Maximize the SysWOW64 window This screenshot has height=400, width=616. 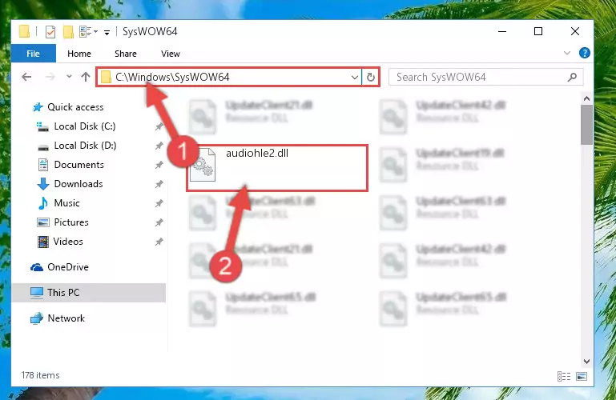[x=538, y=31]
